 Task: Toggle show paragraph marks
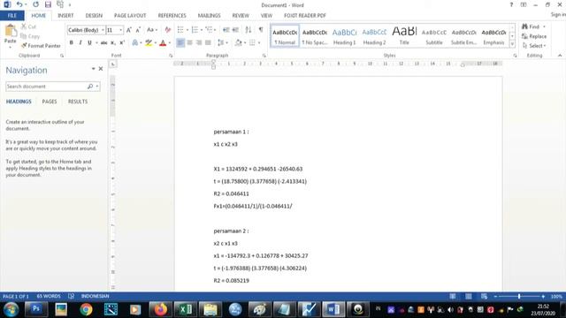click(261, 30)
